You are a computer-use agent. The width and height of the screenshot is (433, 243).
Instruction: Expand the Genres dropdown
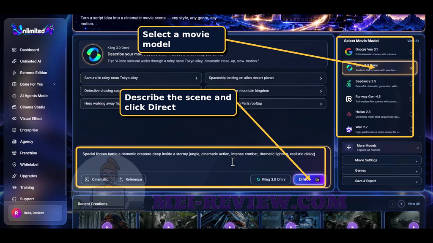tap(381, 170)
